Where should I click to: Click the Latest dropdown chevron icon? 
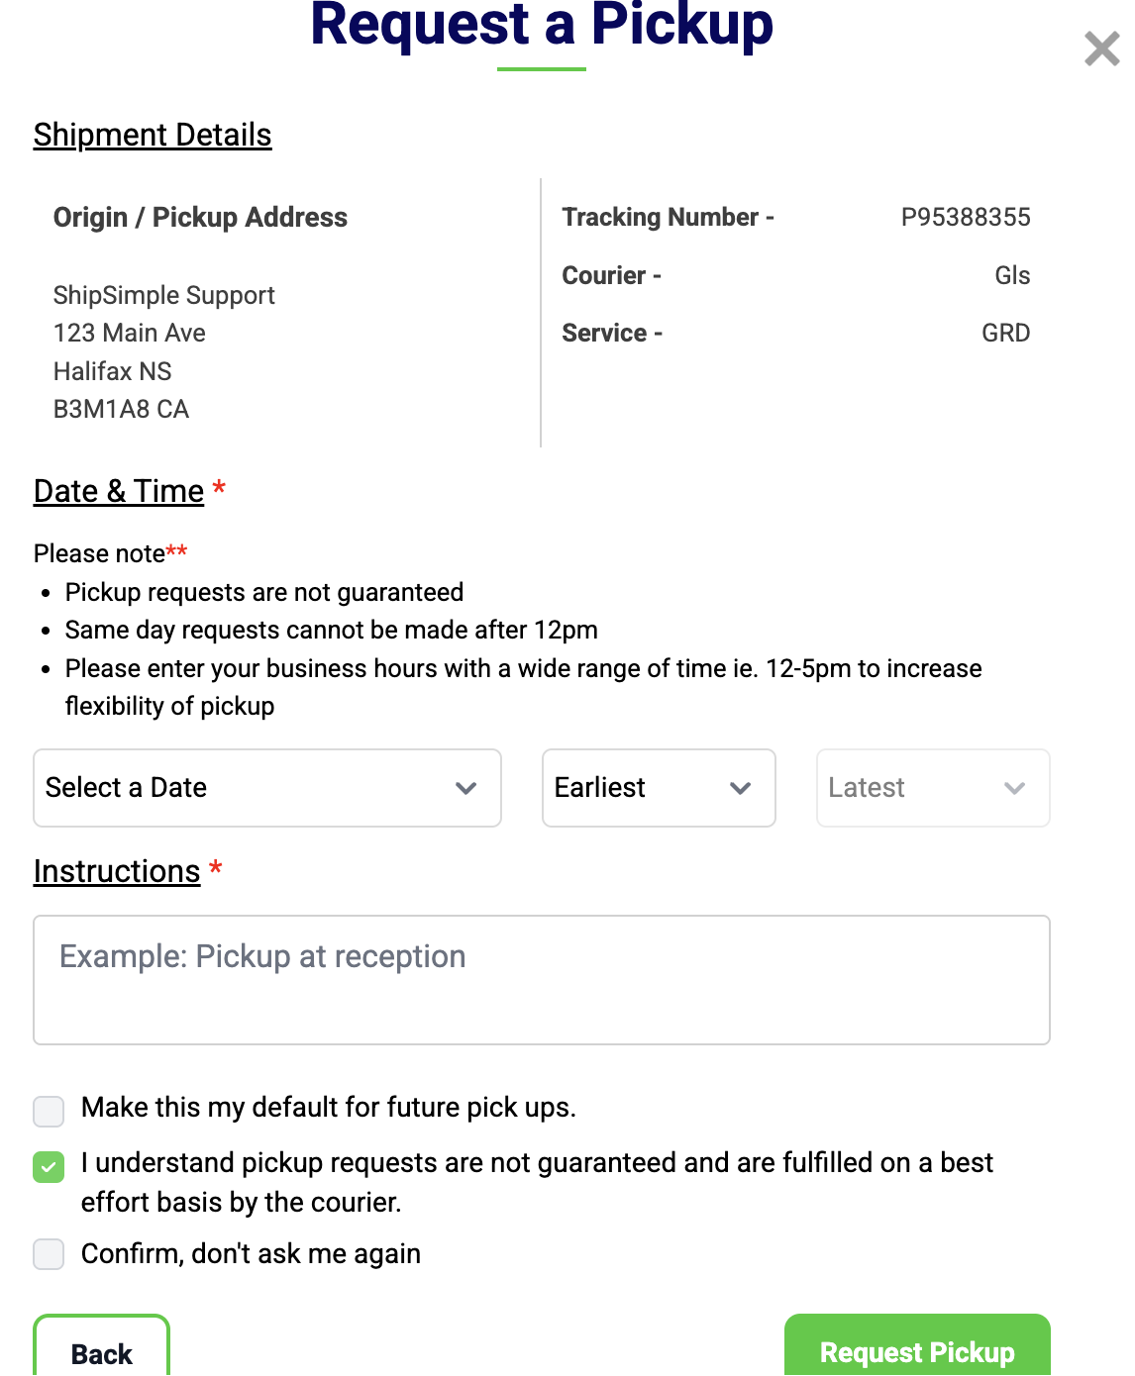click(x=1014, y=788)
